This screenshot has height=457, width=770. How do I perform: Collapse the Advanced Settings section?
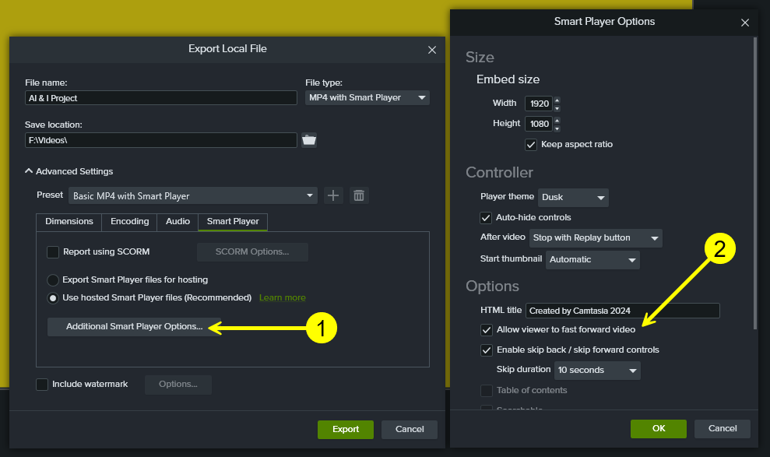tap(30, 171)
